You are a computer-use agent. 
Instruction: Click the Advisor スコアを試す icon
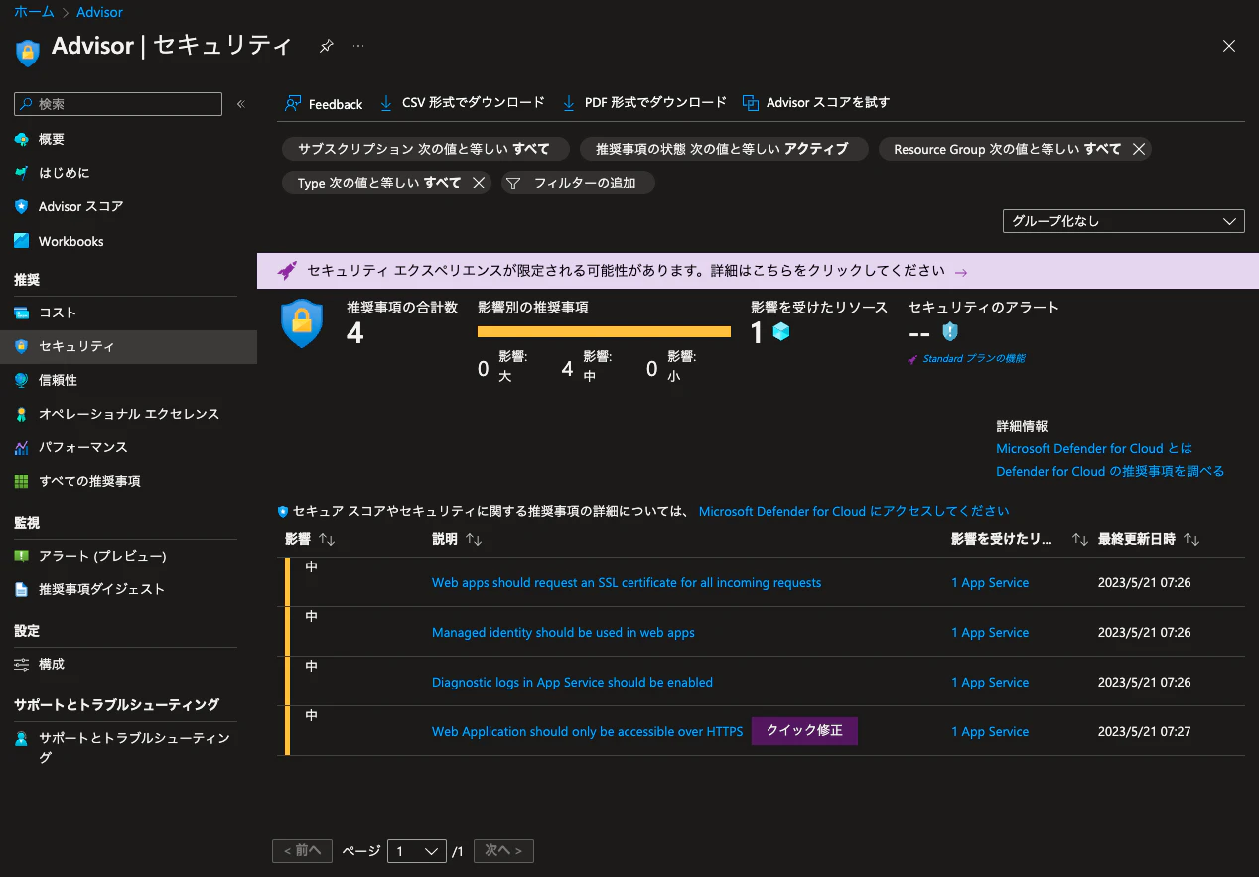(x=751, y=103)
